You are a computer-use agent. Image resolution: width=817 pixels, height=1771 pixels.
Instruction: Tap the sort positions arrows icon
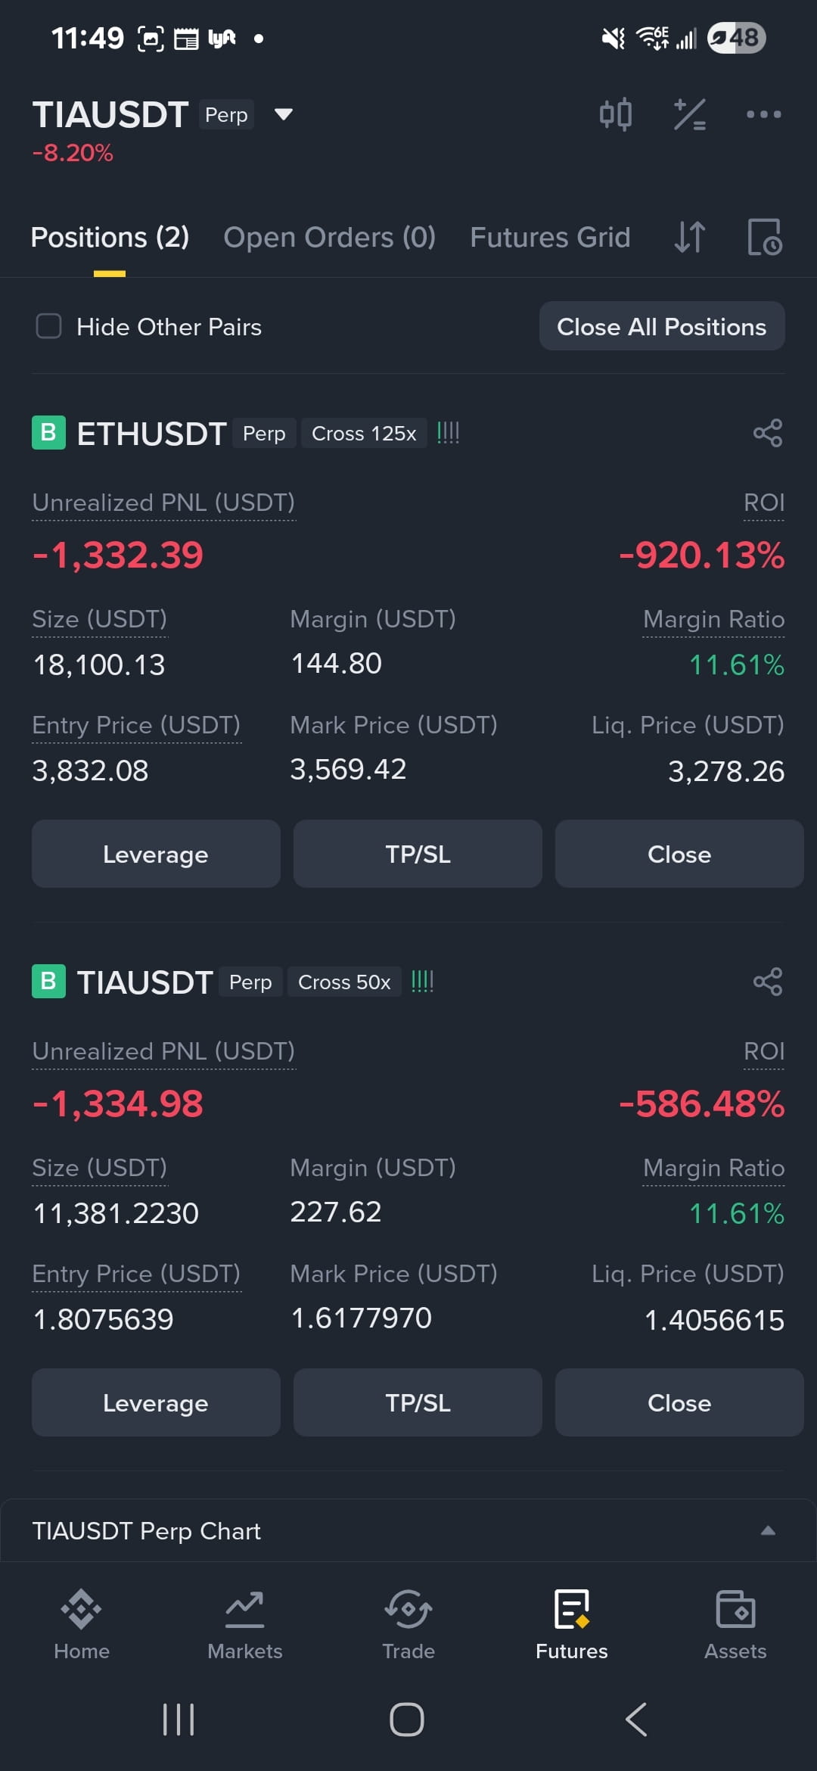[690, 237]
